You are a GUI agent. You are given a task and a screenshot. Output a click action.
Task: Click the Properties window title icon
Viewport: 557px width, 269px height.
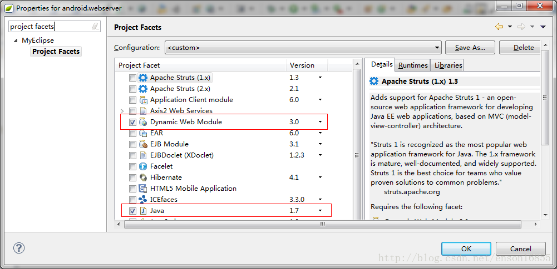coord(9,8)
